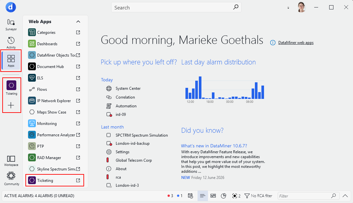This screenshot has width=353, height=203.
Task: Open the dropdown arrow beside user avatar
Action: (288, 7)
